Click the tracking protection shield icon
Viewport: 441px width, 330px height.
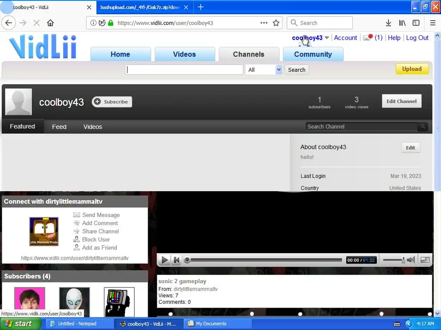coord(102,23)
